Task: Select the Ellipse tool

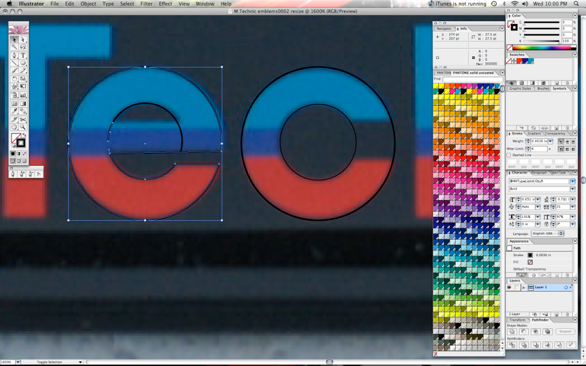Action: coord(23,63)
